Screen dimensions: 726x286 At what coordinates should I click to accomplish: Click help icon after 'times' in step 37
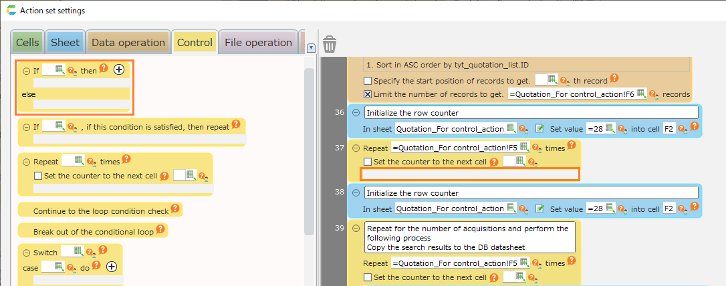[573, 146]
